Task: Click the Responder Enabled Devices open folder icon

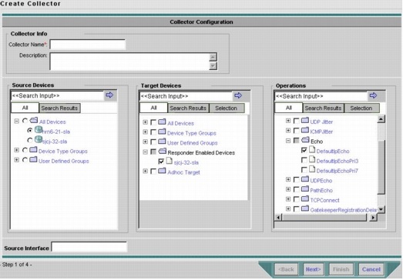Action: 162,152
